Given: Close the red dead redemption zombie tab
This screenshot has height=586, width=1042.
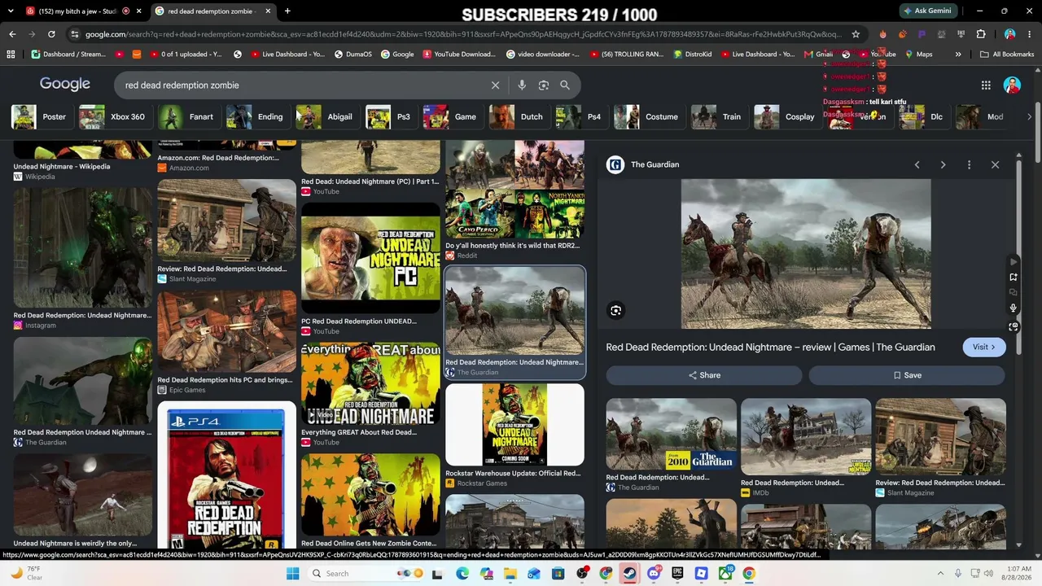Looking at the screenshot, I should [268, 11].
